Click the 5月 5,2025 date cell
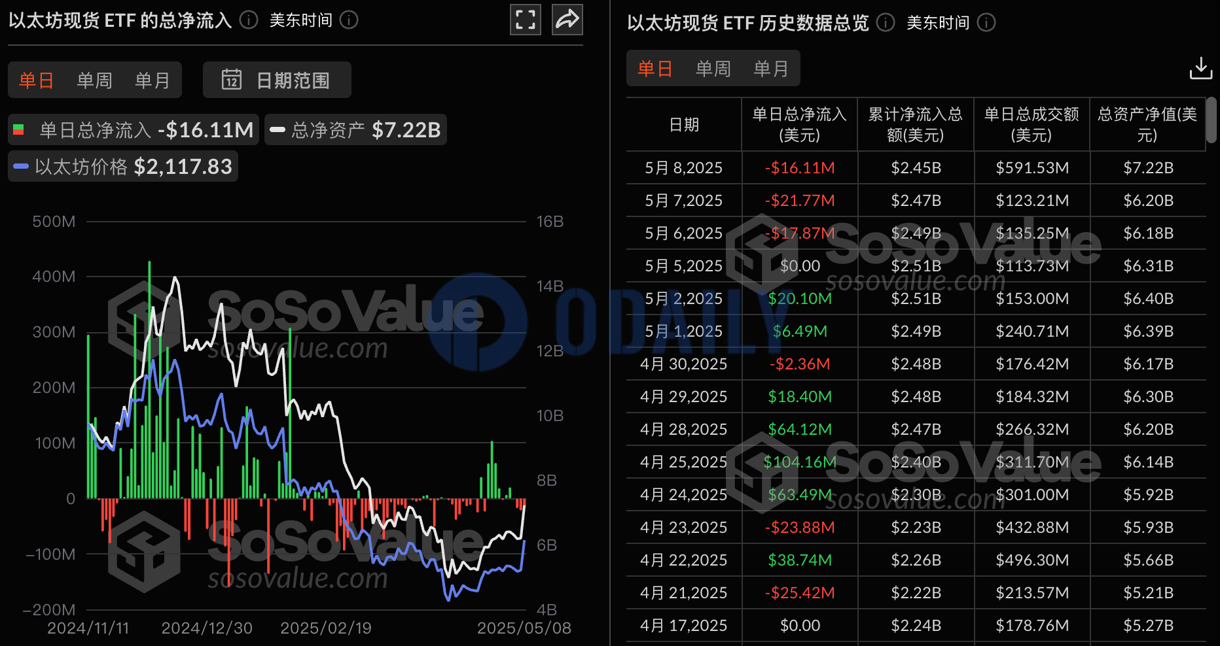The image size is (1220, 646). (x=684, y=266)
